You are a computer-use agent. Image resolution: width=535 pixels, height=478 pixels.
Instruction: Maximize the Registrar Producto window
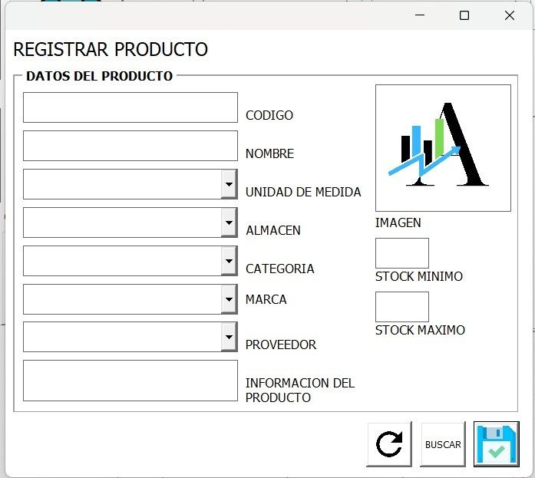pyautogui.click(x=464, y=15)
